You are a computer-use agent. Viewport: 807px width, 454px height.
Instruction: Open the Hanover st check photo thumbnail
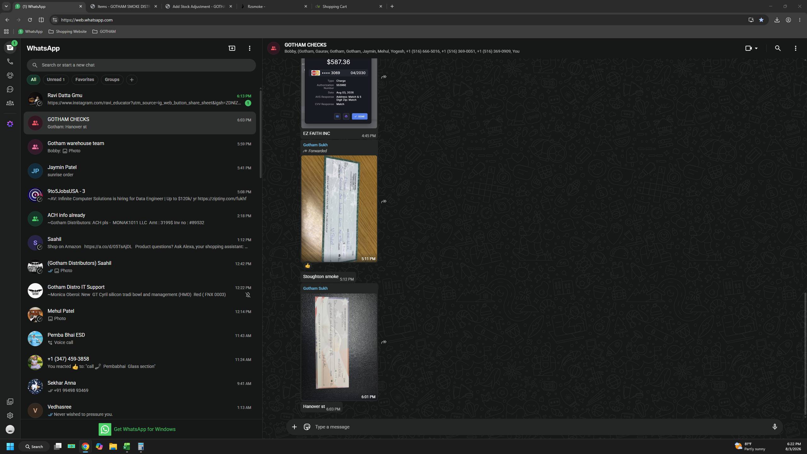[x=339, y=347]
